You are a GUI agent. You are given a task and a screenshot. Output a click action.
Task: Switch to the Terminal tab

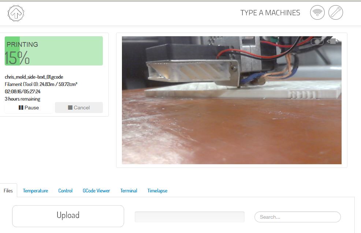(x=129, y=191)
